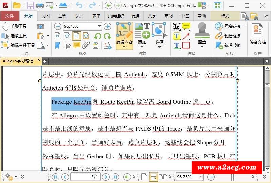Open the blue bookmarks pane icon
271x183 pixels.
57,45
